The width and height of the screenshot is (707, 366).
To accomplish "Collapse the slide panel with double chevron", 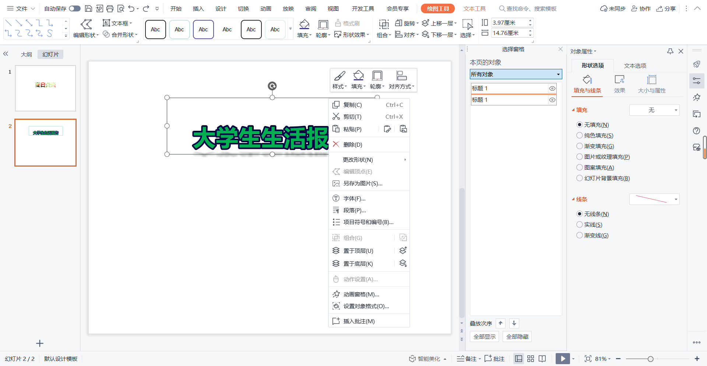I will [x=6, y=54].
